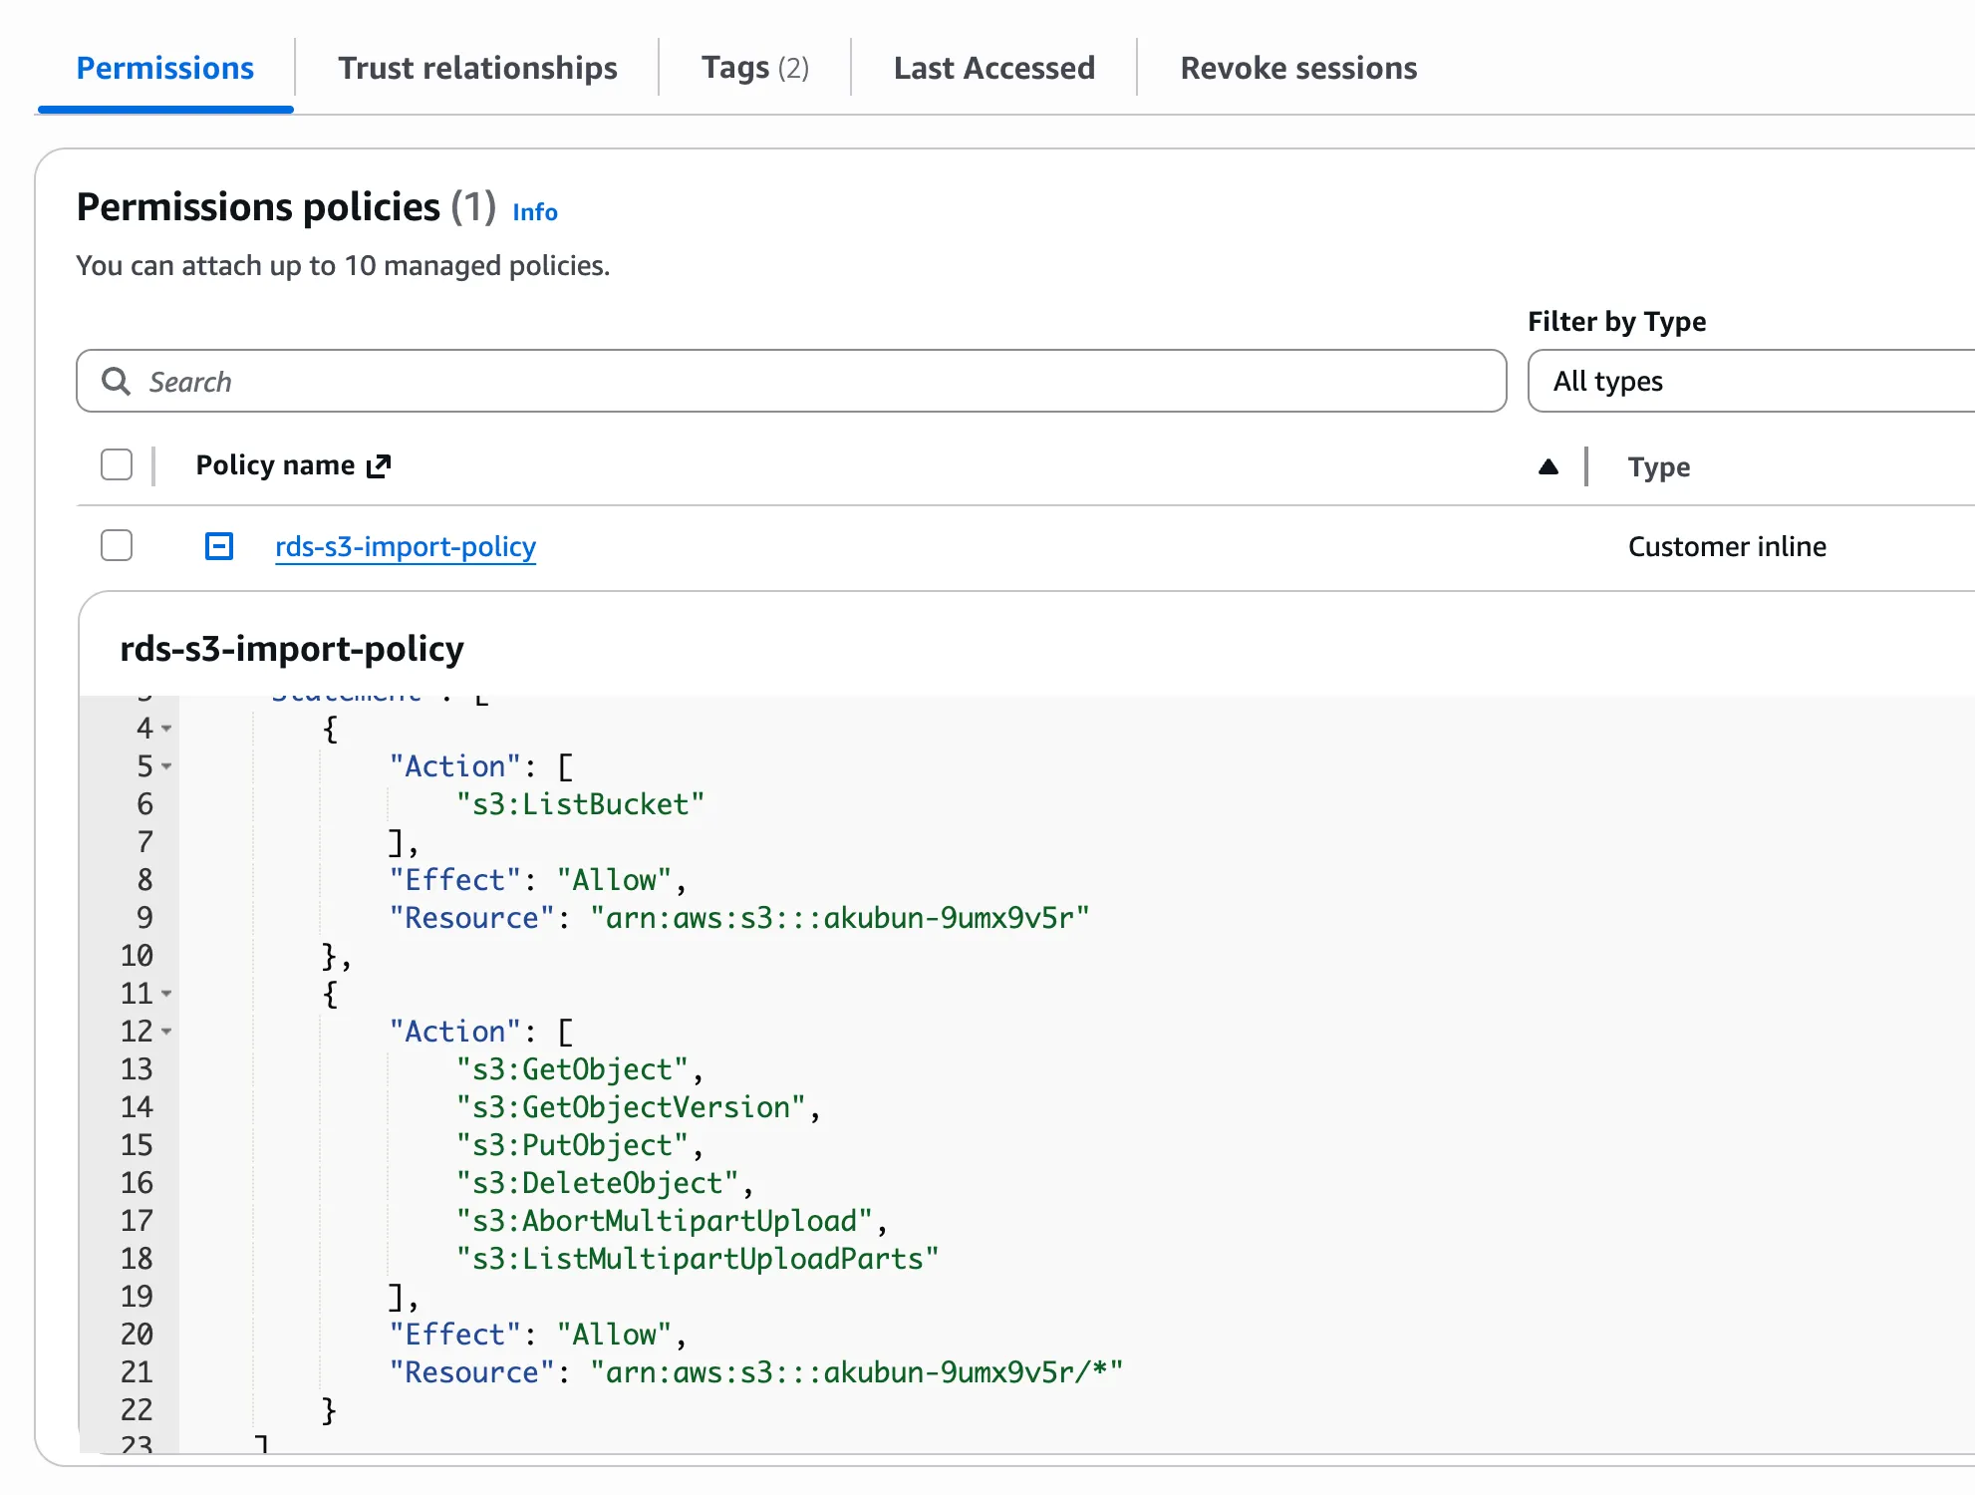This screenshot has width=1975, height=1495.
Task: Fold the statement block at line 11
Action: (166, 994)
